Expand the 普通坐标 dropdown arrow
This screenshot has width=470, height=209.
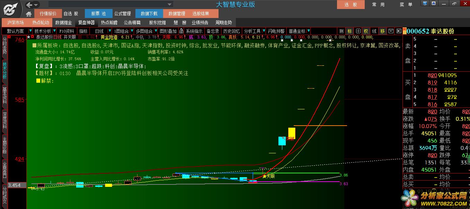(308, 31)
